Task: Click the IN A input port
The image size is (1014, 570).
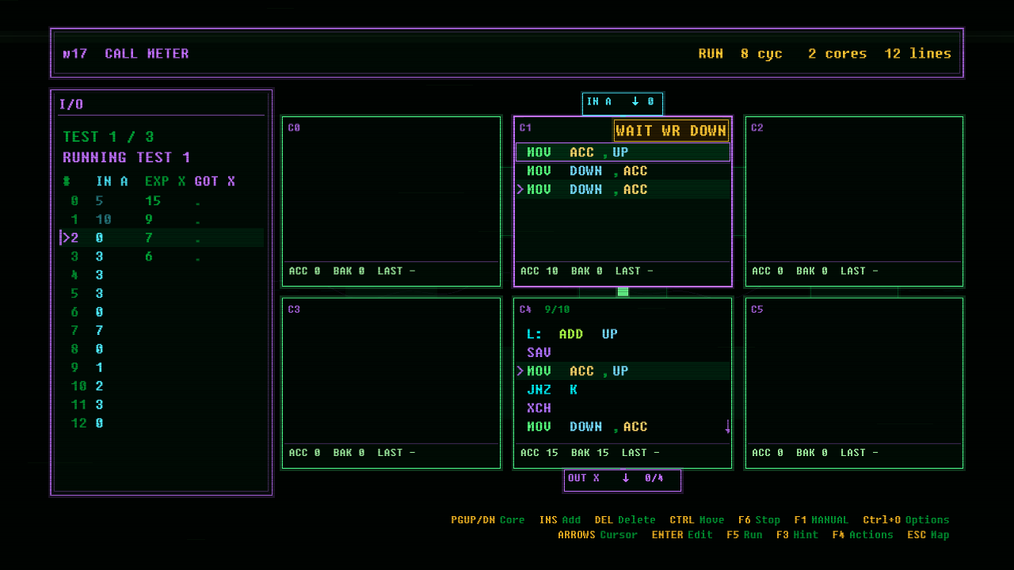Action: click(623, 102)
